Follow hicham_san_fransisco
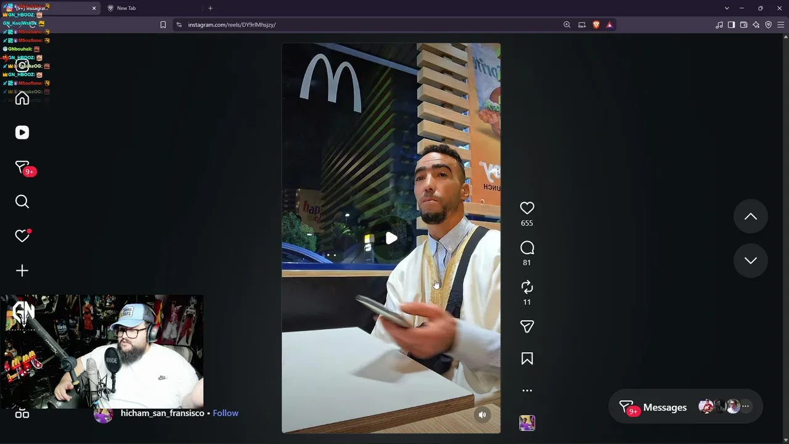The image size is (789, 444). (226, 413)
